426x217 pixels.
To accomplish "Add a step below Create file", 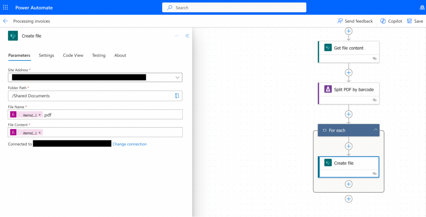I will [x=349, y=184].
